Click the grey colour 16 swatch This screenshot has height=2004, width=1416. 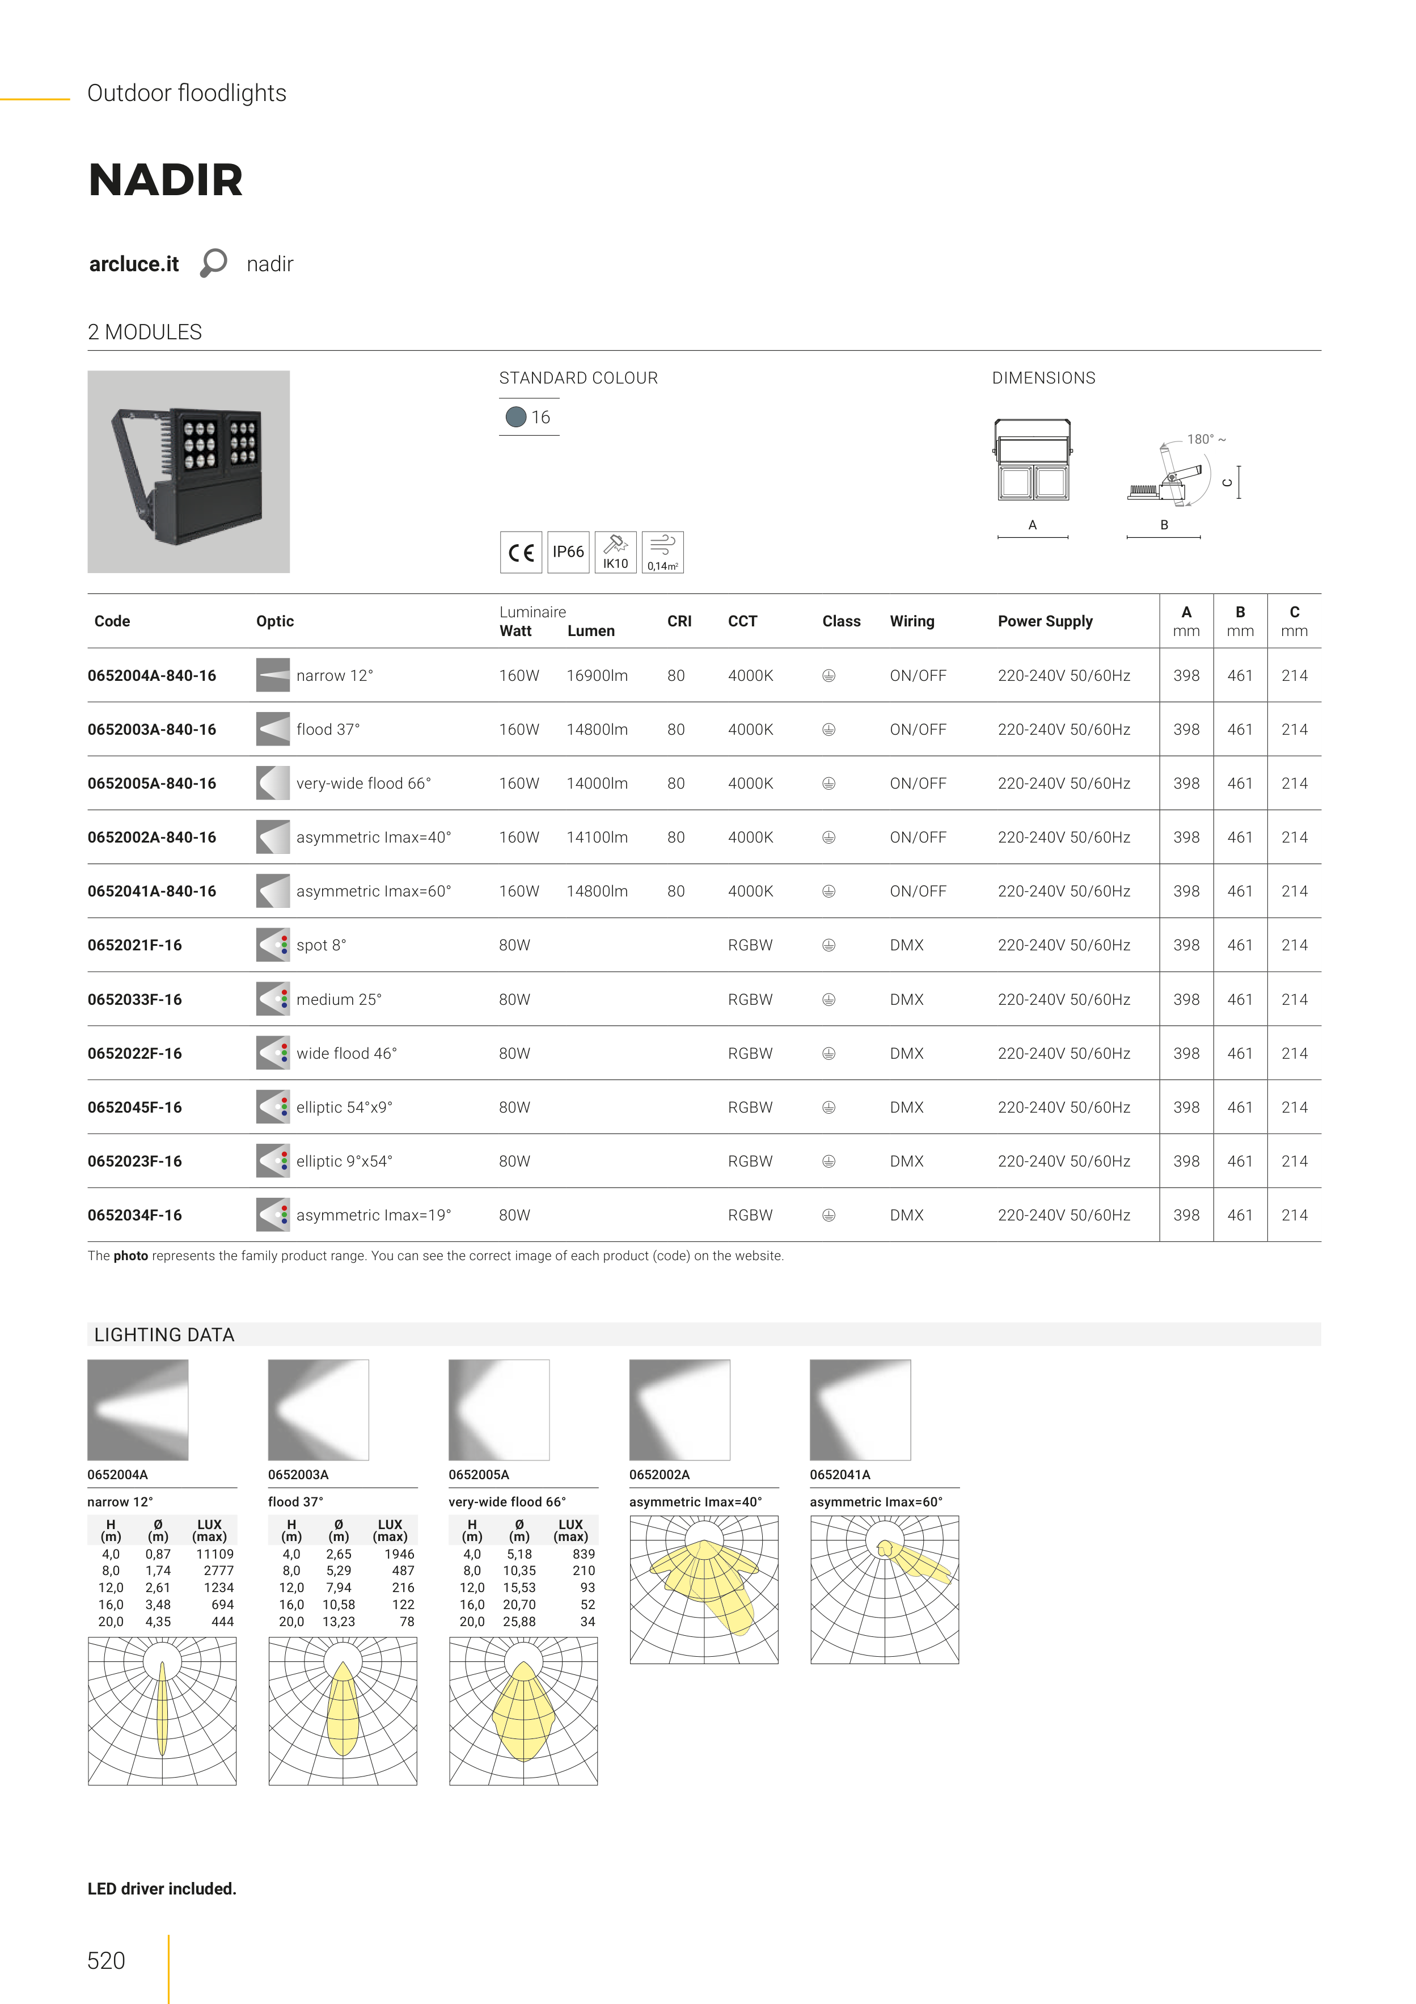(x=515, y=417)
